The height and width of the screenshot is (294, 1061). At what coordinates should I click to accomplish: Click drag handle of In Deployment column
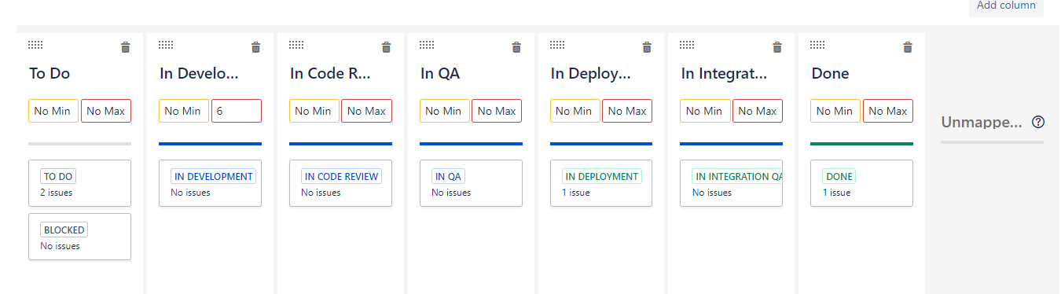tap(557, 45)
